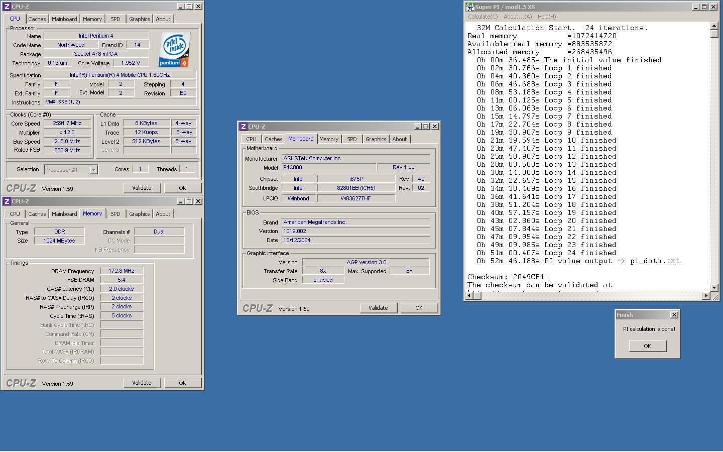Click the Loop 24 finished line
Image resolution: width=723 pixels, height=452 pixels.
546,253
